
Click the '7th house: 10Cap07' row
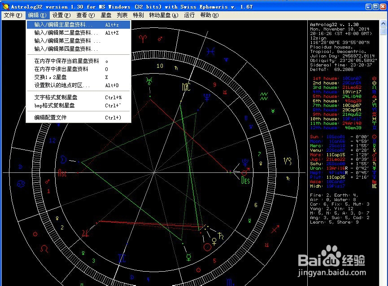coord(344,105)
